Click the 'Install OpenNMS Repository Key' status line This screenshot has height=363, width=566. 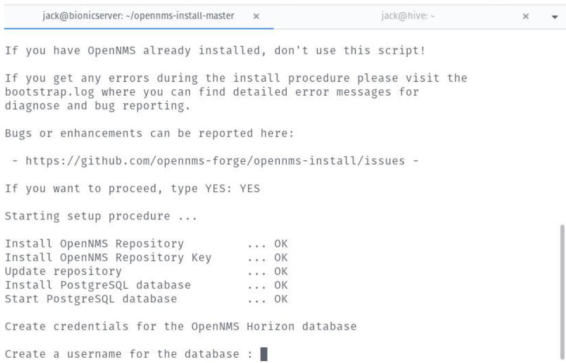pos(146,257)
